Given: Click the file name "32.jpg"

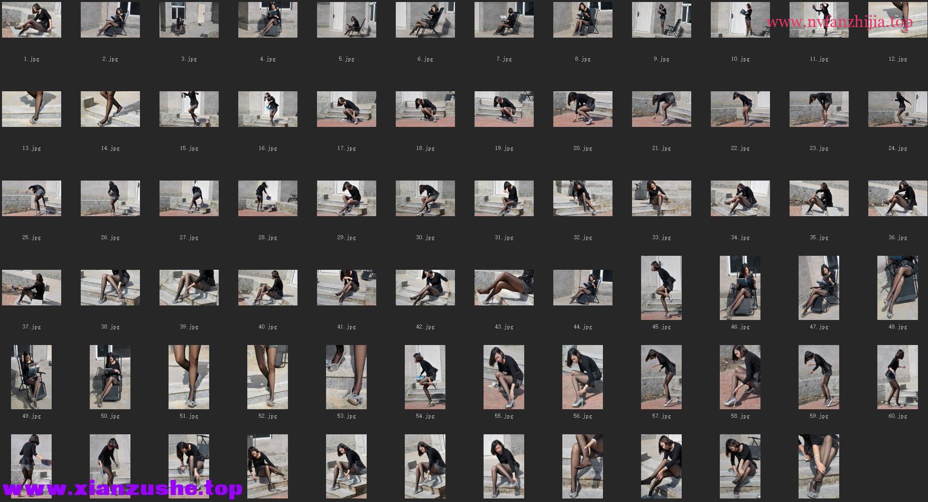Looking at the screenshot, I should coord(583,238).
